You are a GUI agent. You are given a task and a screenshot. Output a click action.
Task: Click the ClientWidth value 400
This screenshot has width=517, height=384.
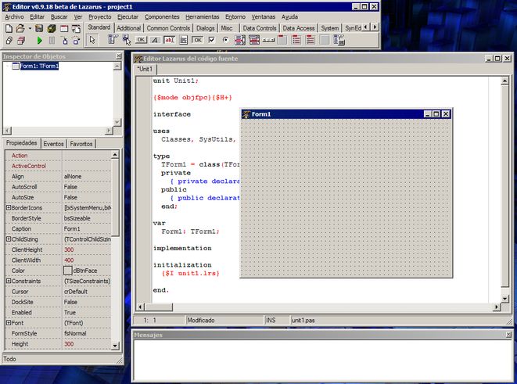click(69, 260)
